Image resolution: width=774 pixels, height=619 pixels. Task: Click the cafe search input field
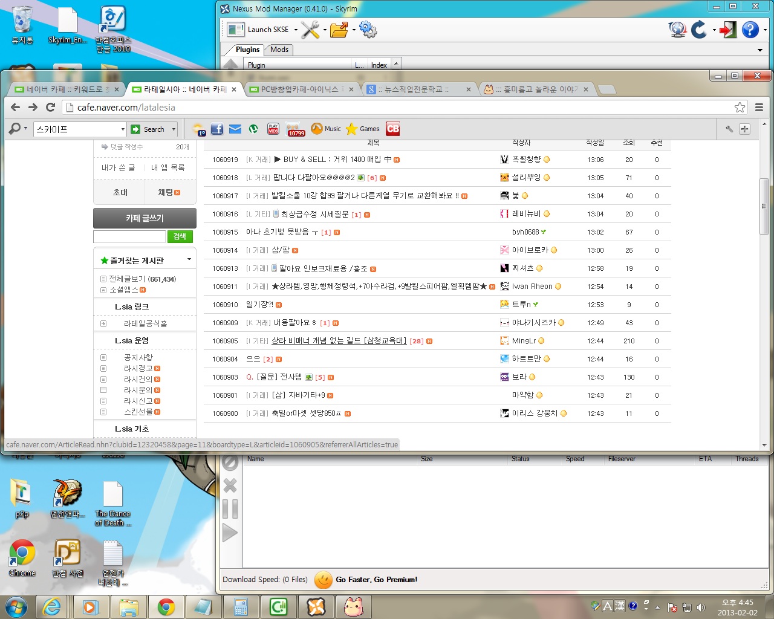(129, 236)
